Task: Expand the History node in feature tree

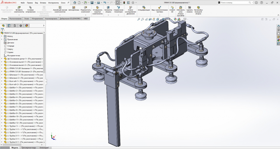Action: 2,36
